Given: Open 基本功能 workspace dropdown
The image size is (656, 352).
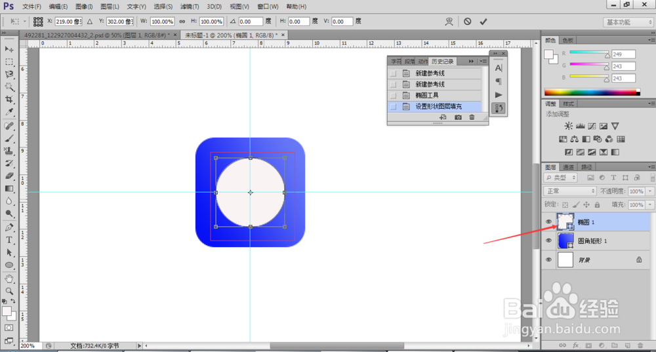Looking at the screenshot, I should [628, 22].
